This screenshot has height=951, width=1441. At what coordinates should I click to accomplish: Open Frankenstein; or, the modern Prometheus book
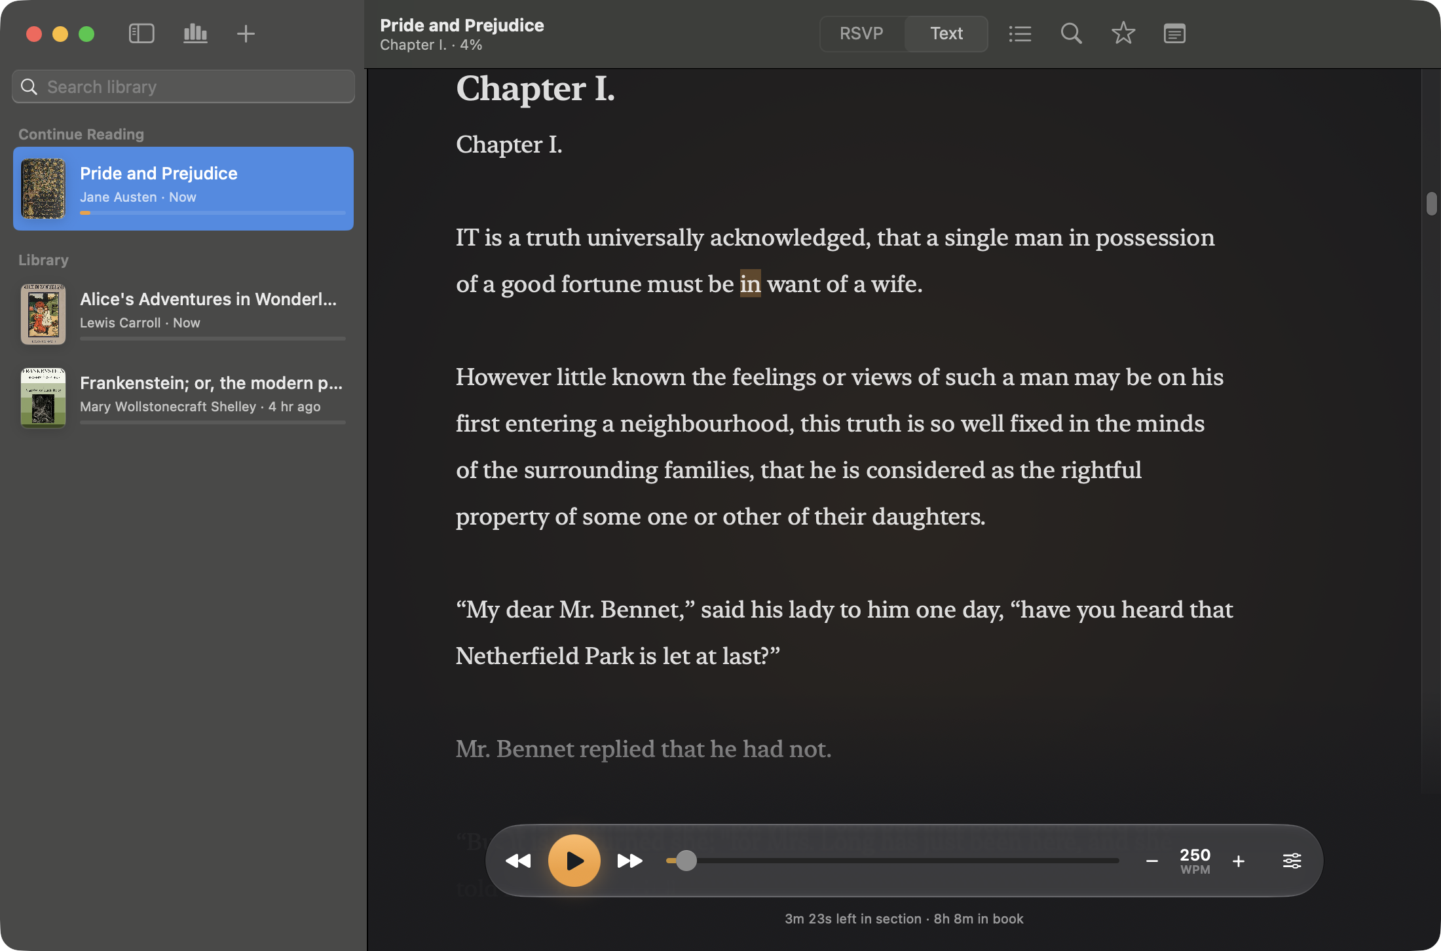point(183,398)
